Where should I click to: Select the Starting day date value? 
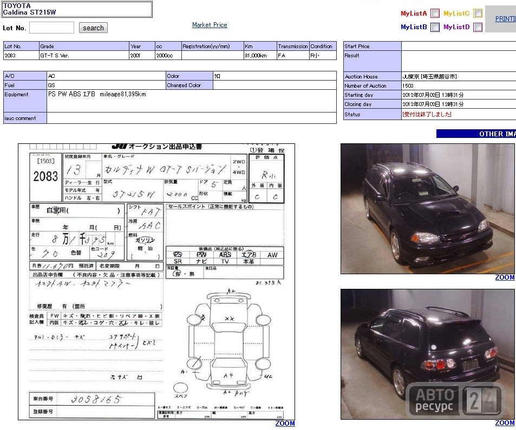pyautogui.click(x=433, y=95)
